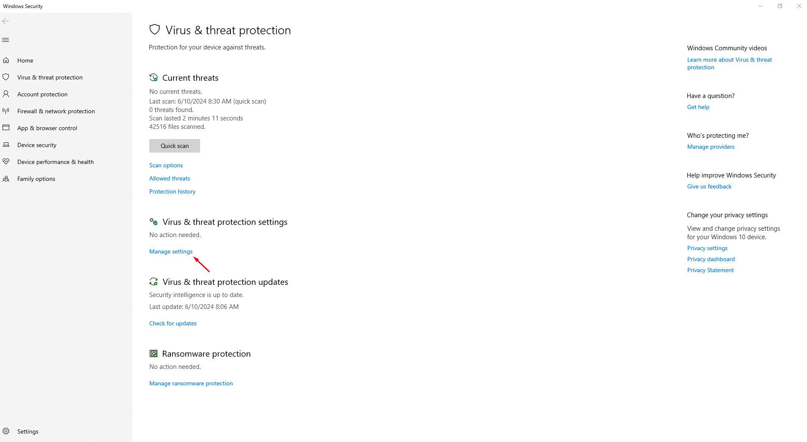
Task: Start a Quick scan
Action: [x=175, y=146]
